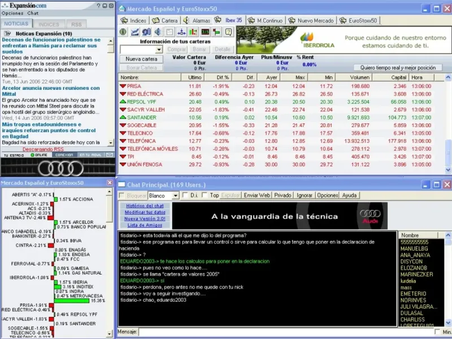Open the Alarmas tab
Image resolution: width=452 pixels, height=339 pixels.
pos(197,20)
